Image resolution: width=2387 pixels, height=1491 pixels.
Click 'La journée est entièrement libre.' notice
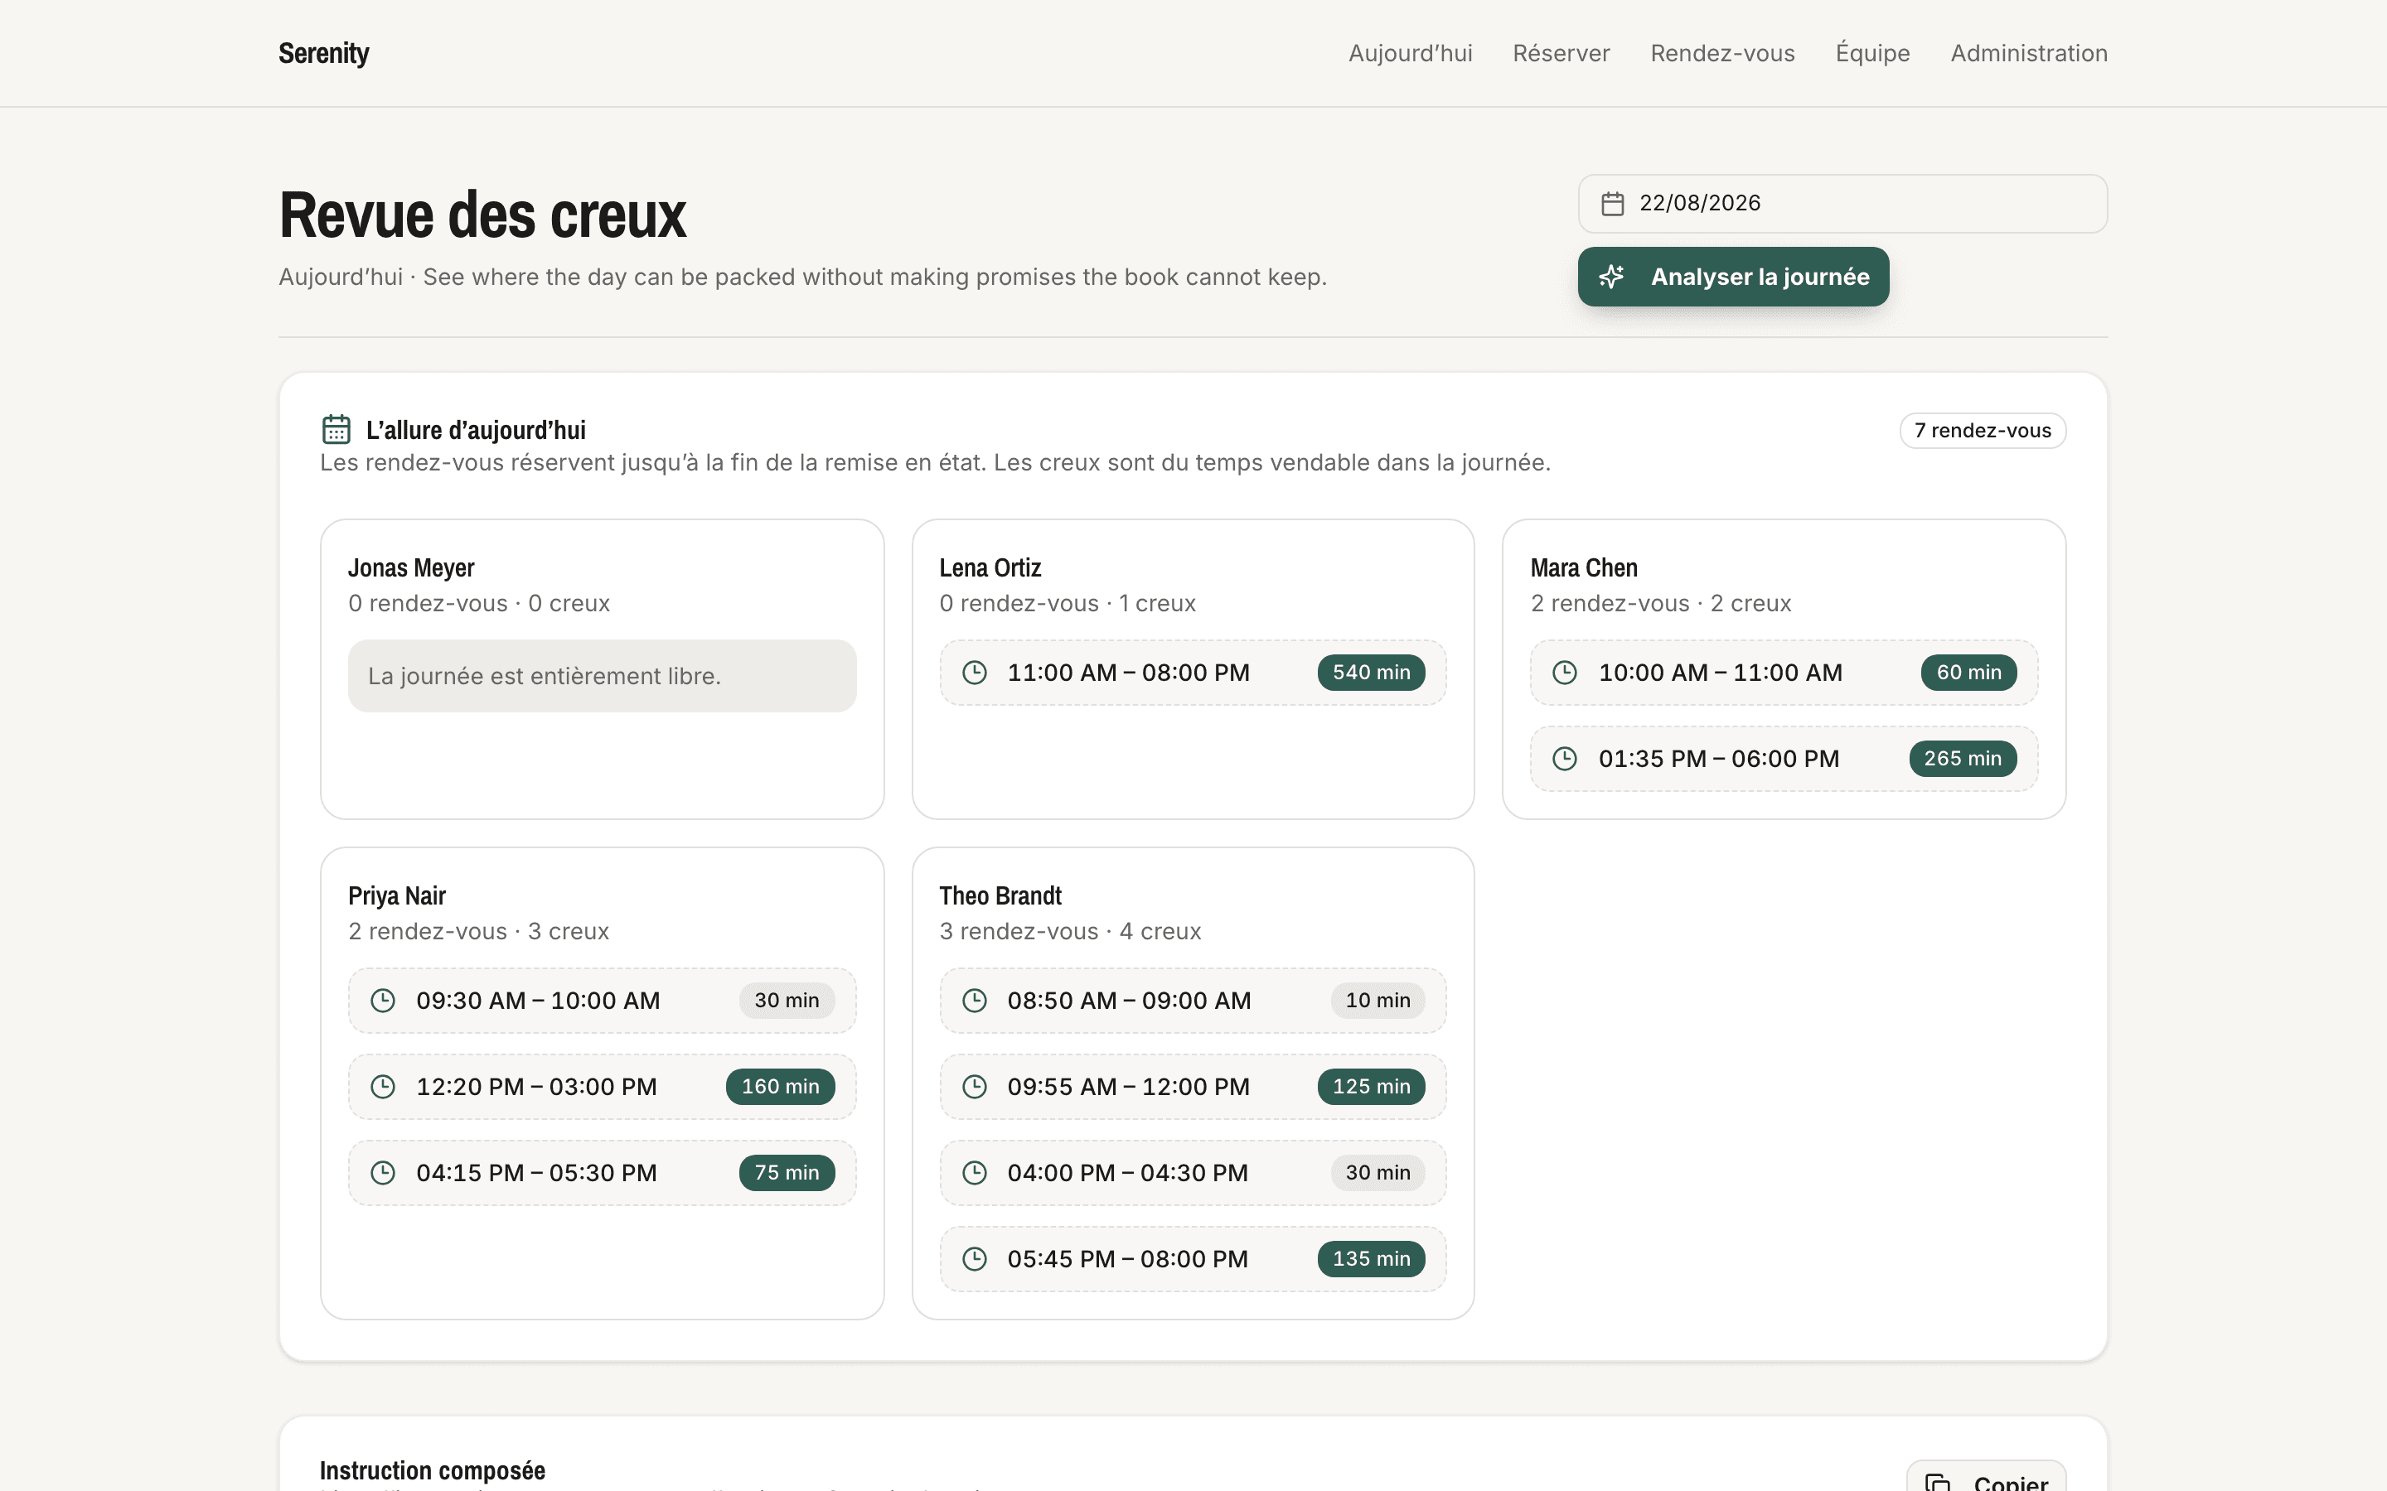602,677
